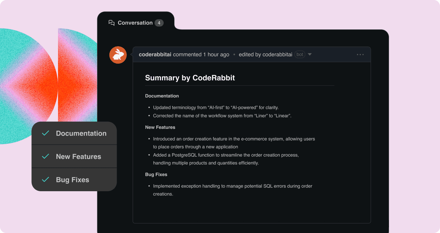This screenshot has width=440, height=233.
Task: Click the New Features heading inside the comment
Action: tap(160, 127)
